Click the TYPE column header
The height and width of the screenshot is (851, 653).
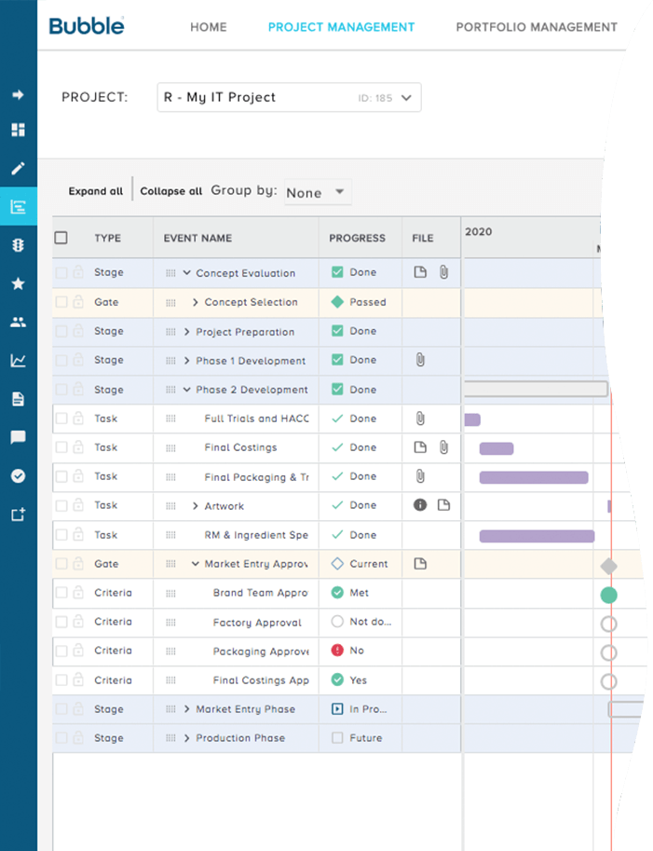click(x=107, y=238)
